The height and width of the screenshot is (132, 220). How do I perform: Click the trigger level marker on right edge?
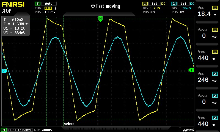coord(191,70)
